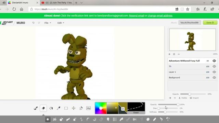
Task: Select the Flood Fill bucket tool
Action: (x=51, y=108)
